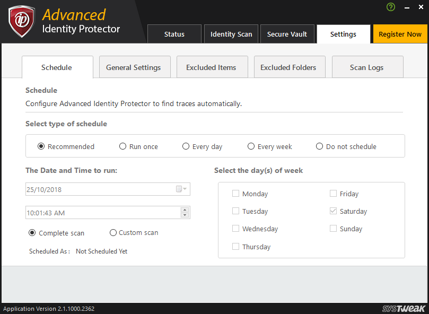Switch to the Identity Scan tab
Viewport: 429px width, 314px height.
tap(231, 34)
